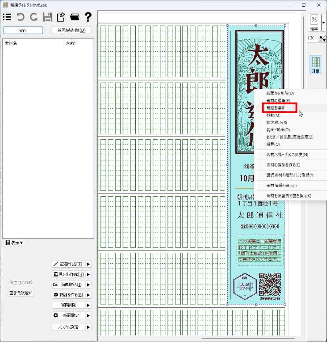Viewport: 327px width, 342px height.
Task: Open the hamburger list menu icon
Action: point(7,17)
